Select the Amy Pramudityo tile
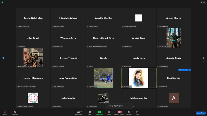The height and width of the screenshot is (116, 207). pyautogui.click(x=68, y=78)
